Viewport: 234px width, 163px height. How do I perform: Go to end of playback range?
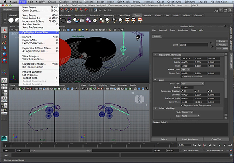tap(230, 145)
